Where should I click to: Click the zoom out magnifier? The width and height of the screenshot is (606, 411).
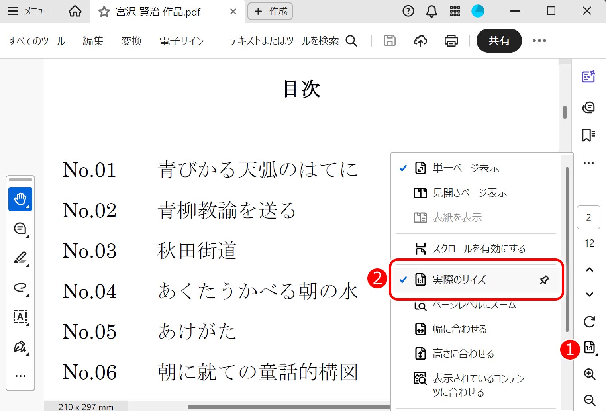(589, 400)
